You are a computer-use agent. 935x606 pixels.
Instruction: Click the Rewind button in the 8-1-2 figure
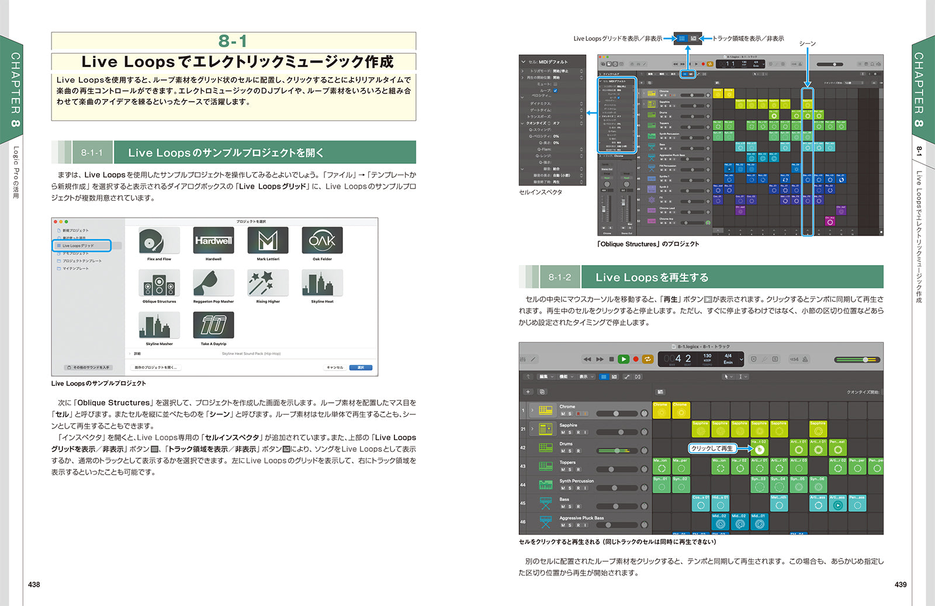pyautogui.click(x=587, y=359)
